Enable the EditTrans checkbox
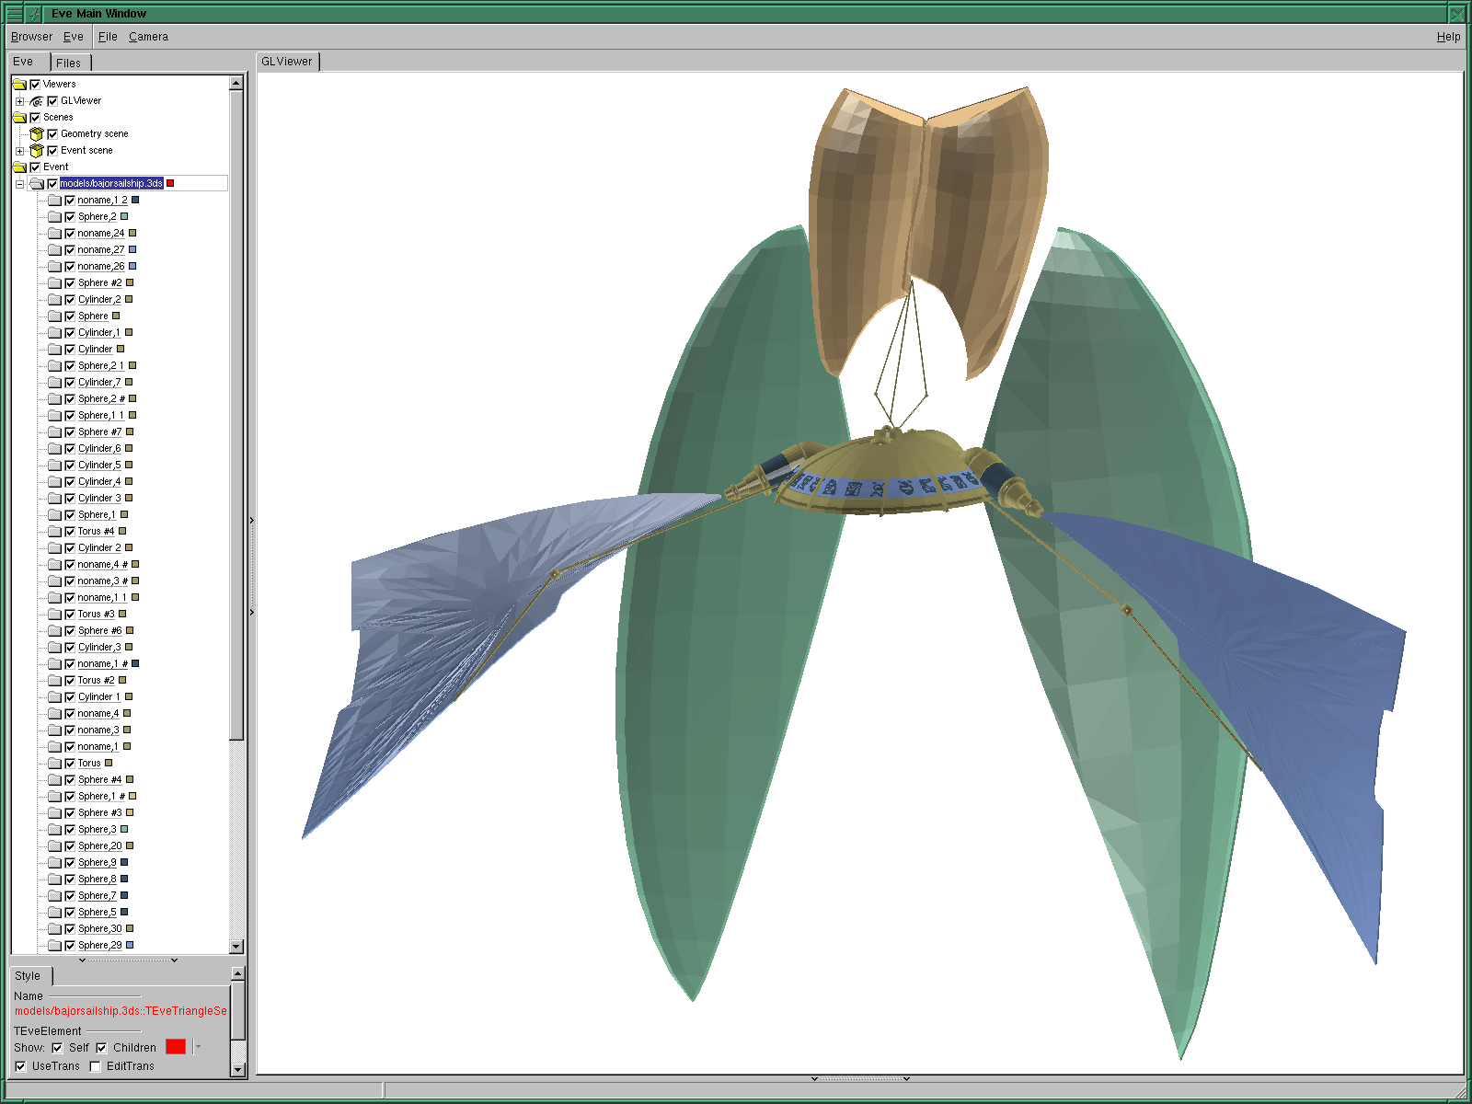This screenshot has height=1104, width=1472. [x=96, y=1066]
